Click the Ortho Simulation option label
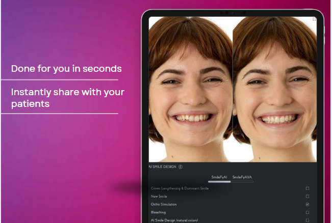 (164, 204)
